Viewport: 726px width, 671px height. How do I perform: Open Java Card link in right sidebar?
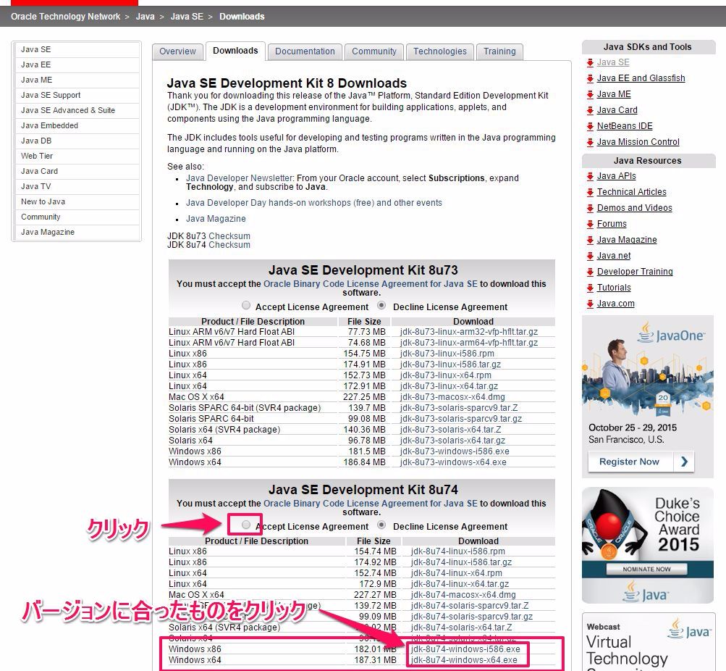(617, 110)
